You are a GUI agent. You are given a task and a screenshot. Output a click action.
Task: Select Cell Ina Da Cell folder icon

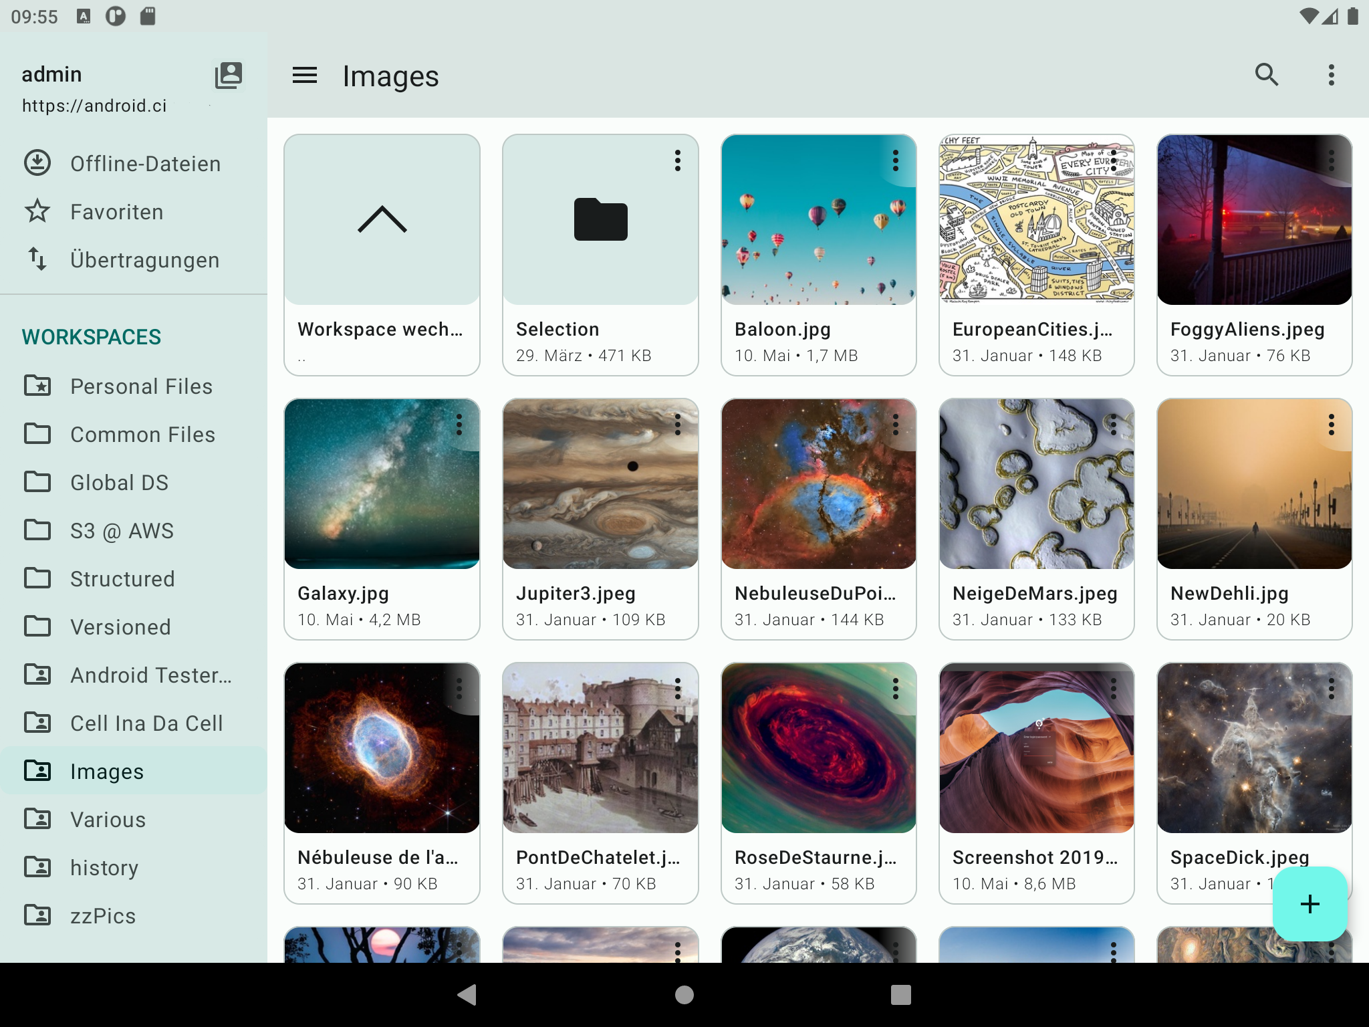pyautogui.click(x=37, y=723)
